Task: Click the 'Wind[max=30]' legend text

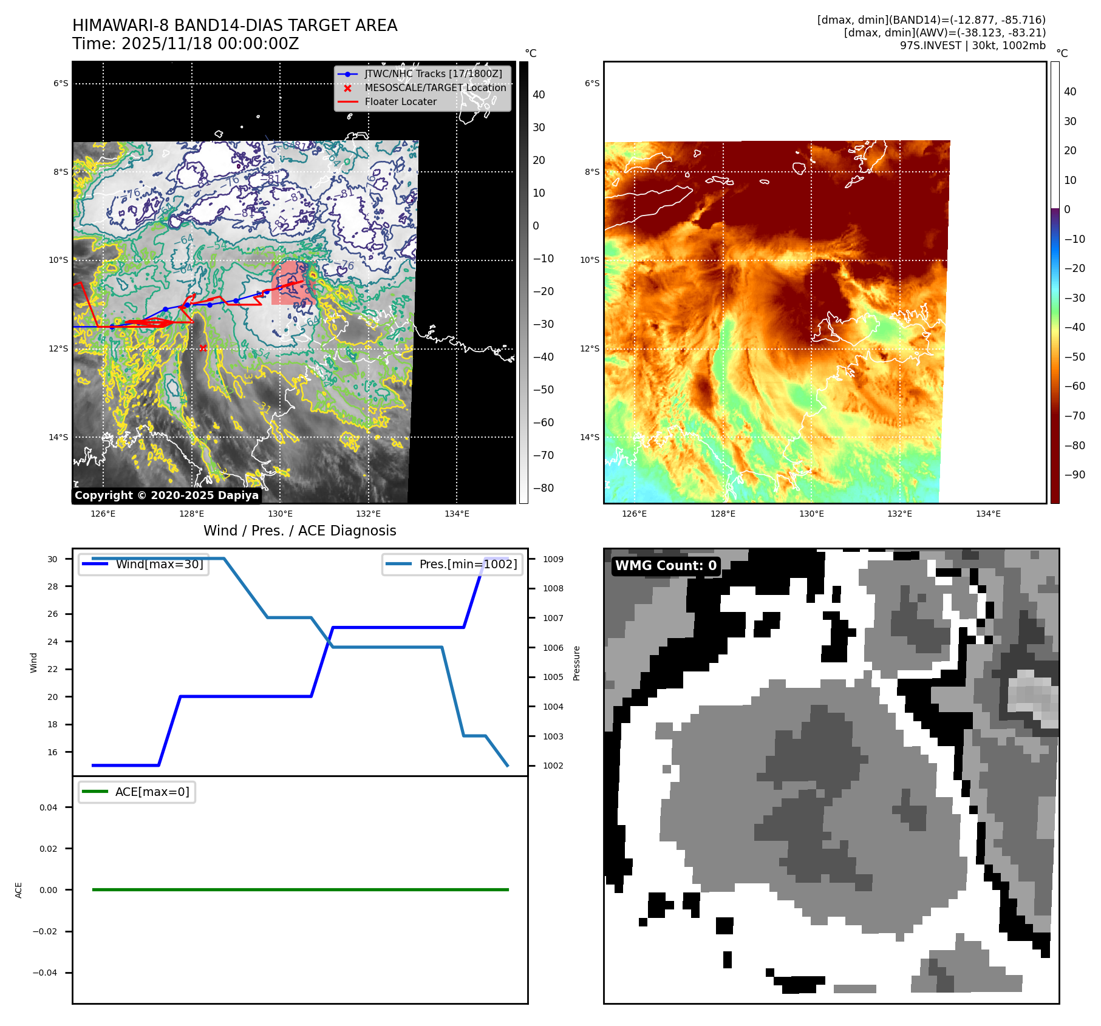Action: click(x=159, y=564)
